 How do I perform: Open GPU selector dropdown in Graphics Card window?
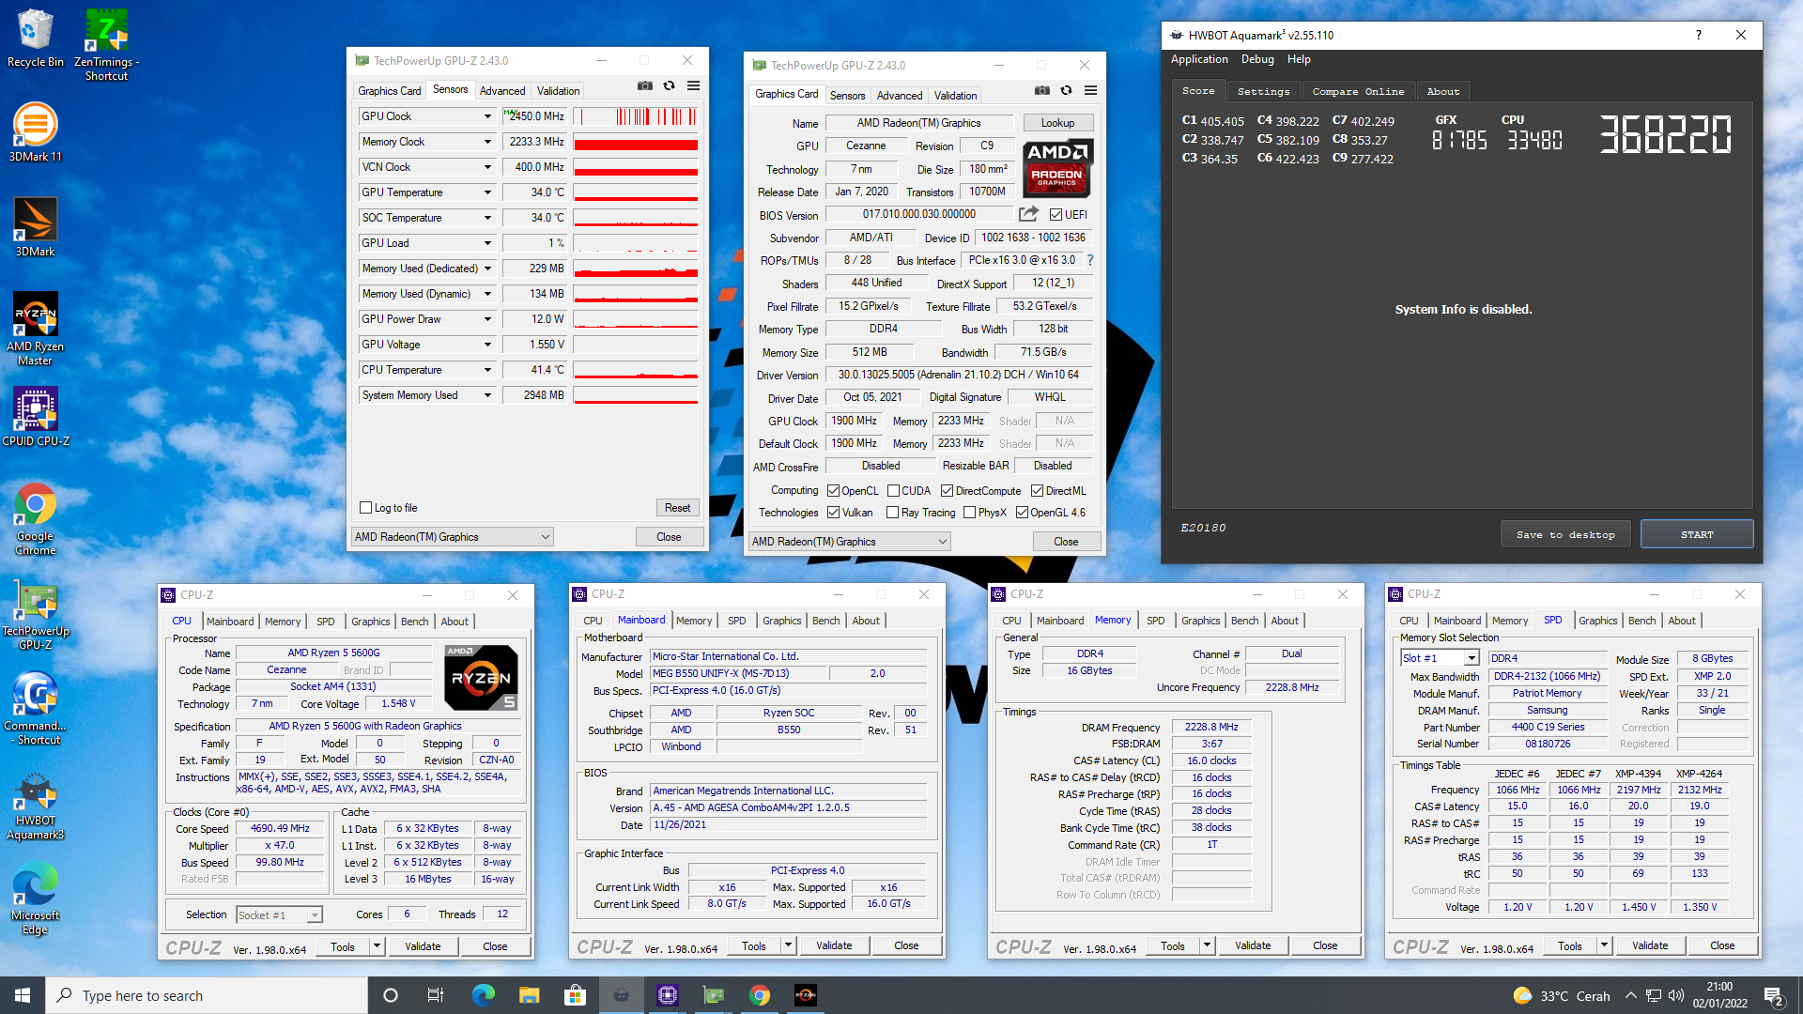click(x=850, y=542)
